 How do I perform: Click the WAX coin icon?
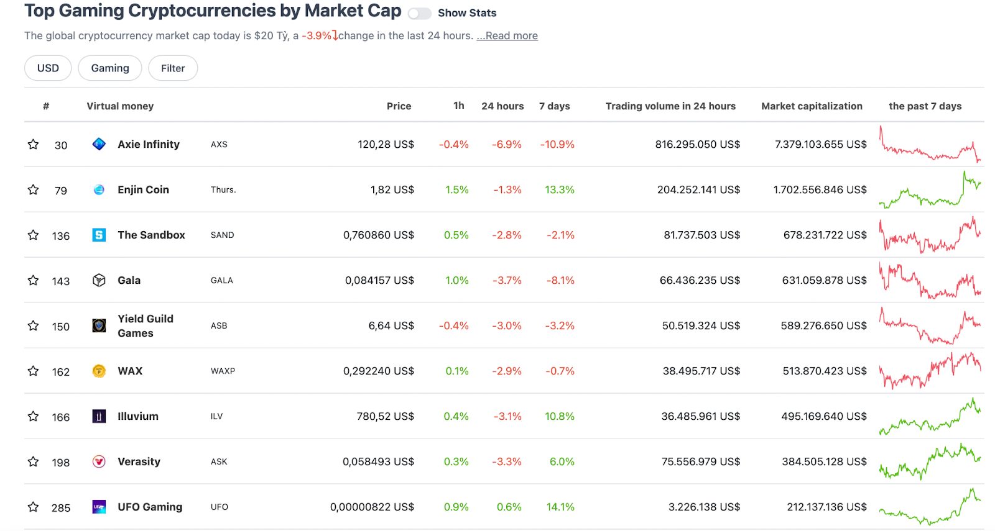coord(99,371)
